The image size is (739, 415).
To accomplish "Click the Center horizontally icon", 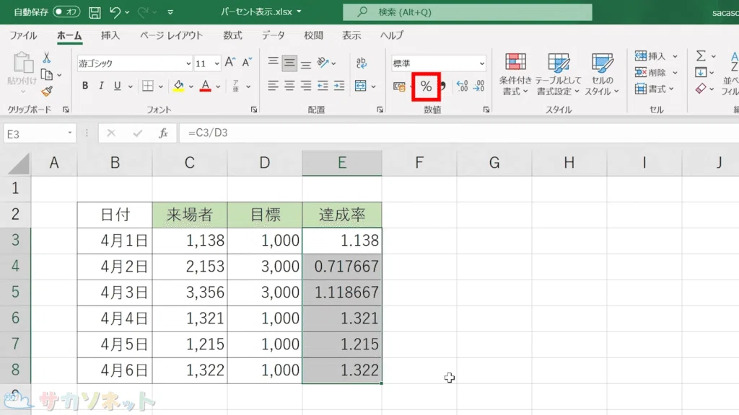I will [x=289, y=86].
